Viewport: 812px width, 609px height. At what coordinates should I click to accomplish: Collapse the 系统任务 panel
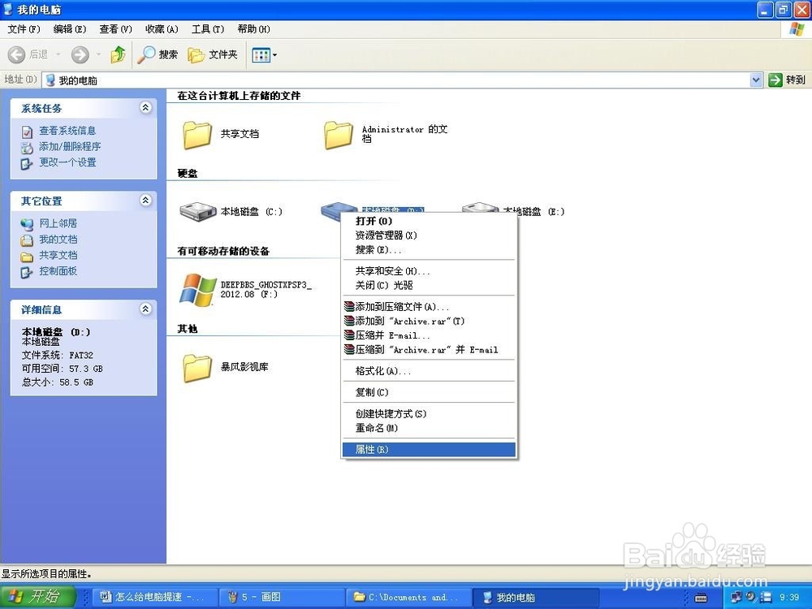click(145, 108)
